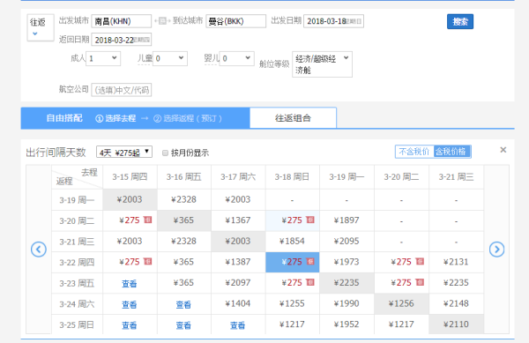The height and width of the screenshot is (343, 529).
Task: Toggle the 按月份显示 checkbox
Action: (x=165, y=153)
